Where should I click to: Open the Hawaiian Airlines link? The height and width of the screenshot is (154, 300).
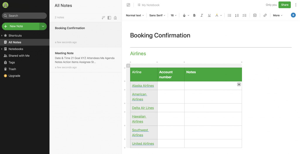(x=139, y=119)
